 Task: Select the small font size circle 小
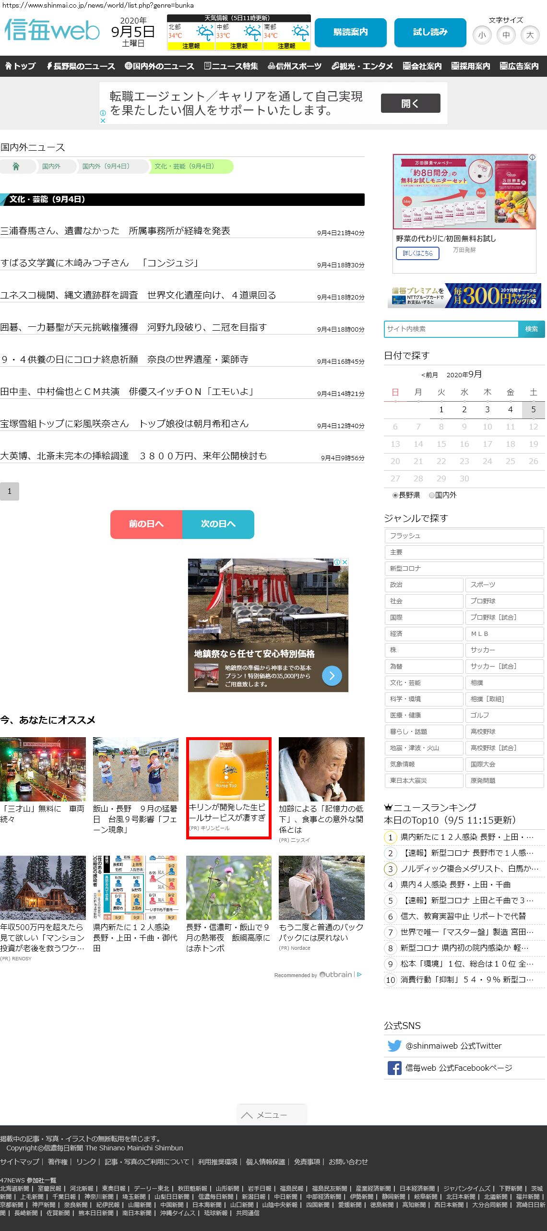[482, 35]
